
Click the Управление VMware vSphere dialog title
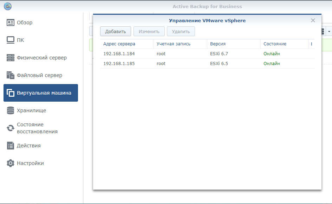(x=207, y=20)
